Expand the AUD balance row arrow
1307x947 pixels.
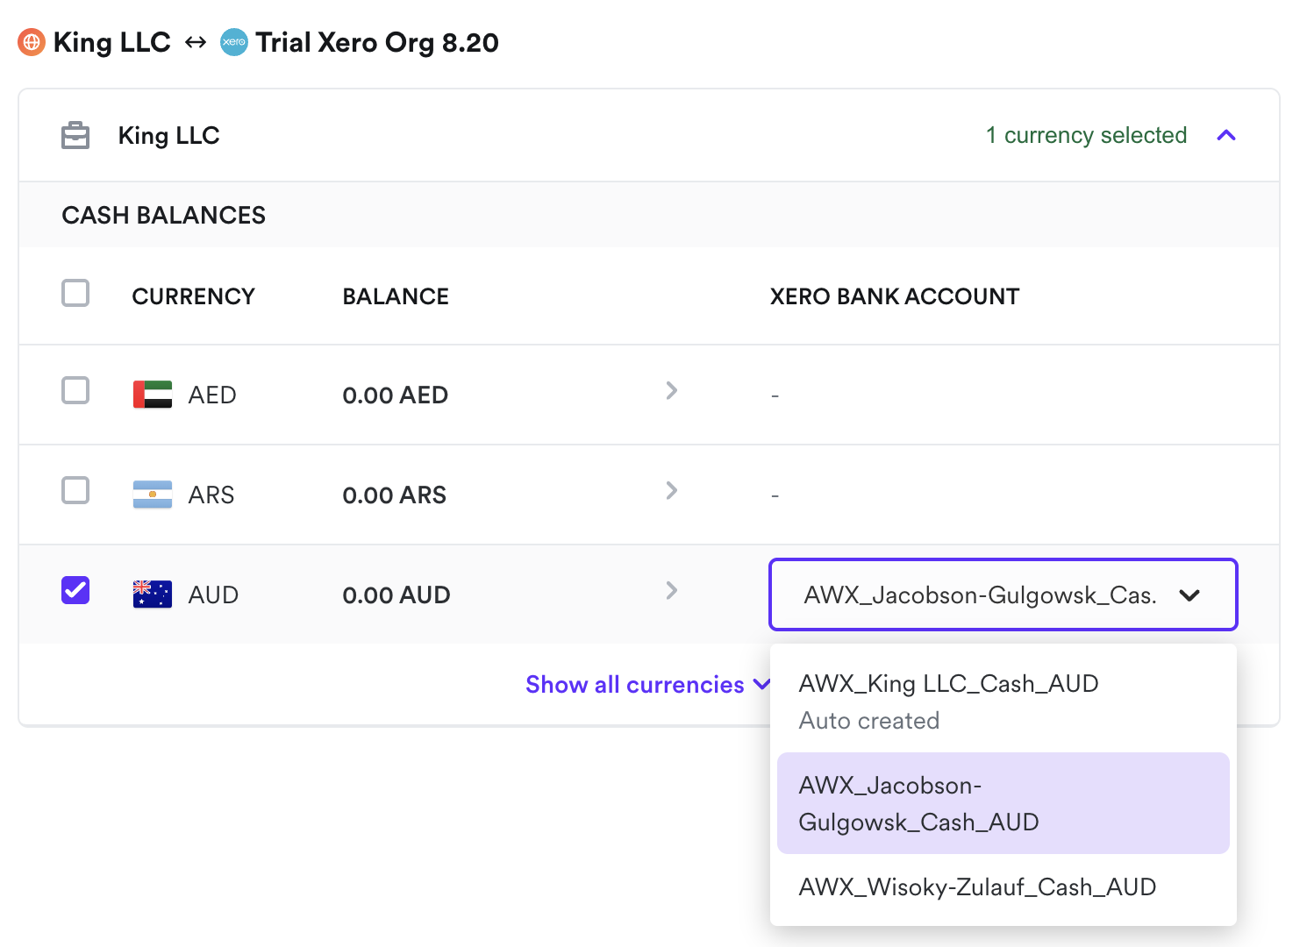(x=672, y=590)
